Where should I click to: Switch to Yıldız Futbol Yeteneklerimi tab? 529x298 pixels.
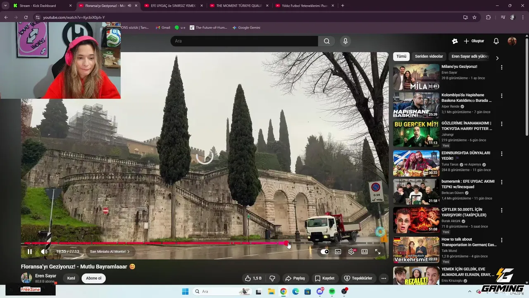point(304,6)
